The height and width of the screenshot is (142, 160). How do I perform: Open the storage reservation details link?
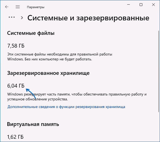point(66,107)
